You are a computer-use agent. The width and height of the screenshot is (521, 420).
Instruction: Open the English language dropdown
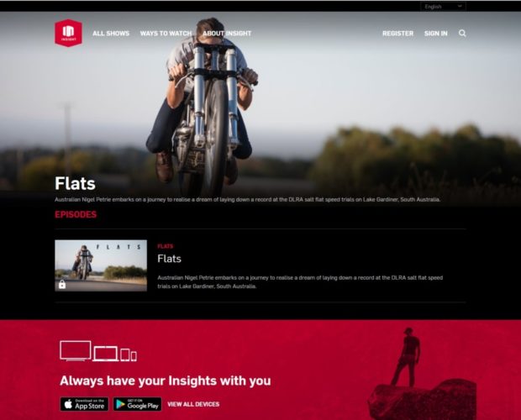[x=443, y=7]
